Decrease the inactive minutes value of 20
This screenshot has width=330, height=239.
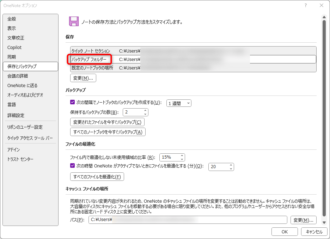coord(231,169)
